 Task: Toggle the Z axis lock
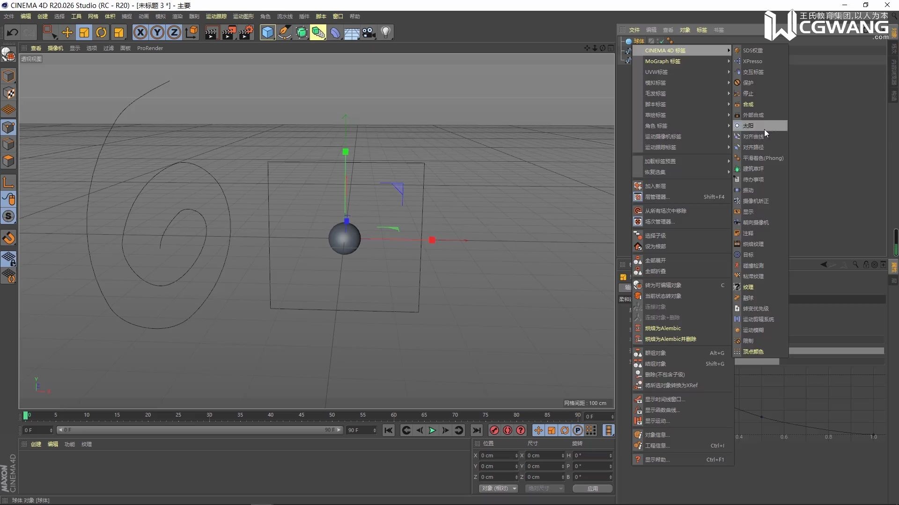tap(174, 32)
